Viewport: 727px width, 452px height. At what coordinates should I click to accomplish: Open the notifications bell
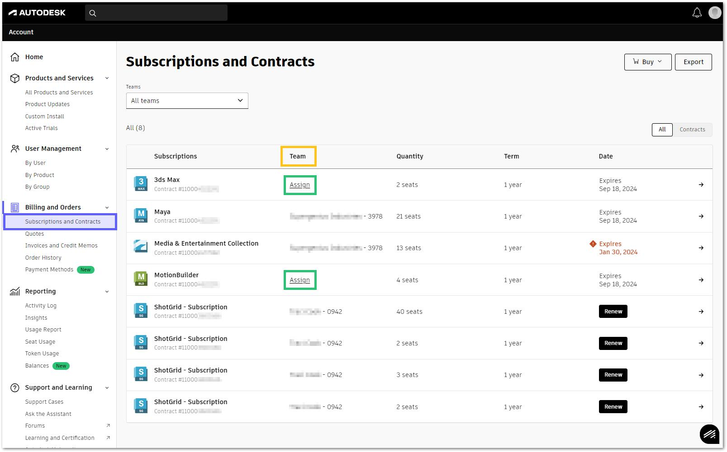[x=697, y=13]
